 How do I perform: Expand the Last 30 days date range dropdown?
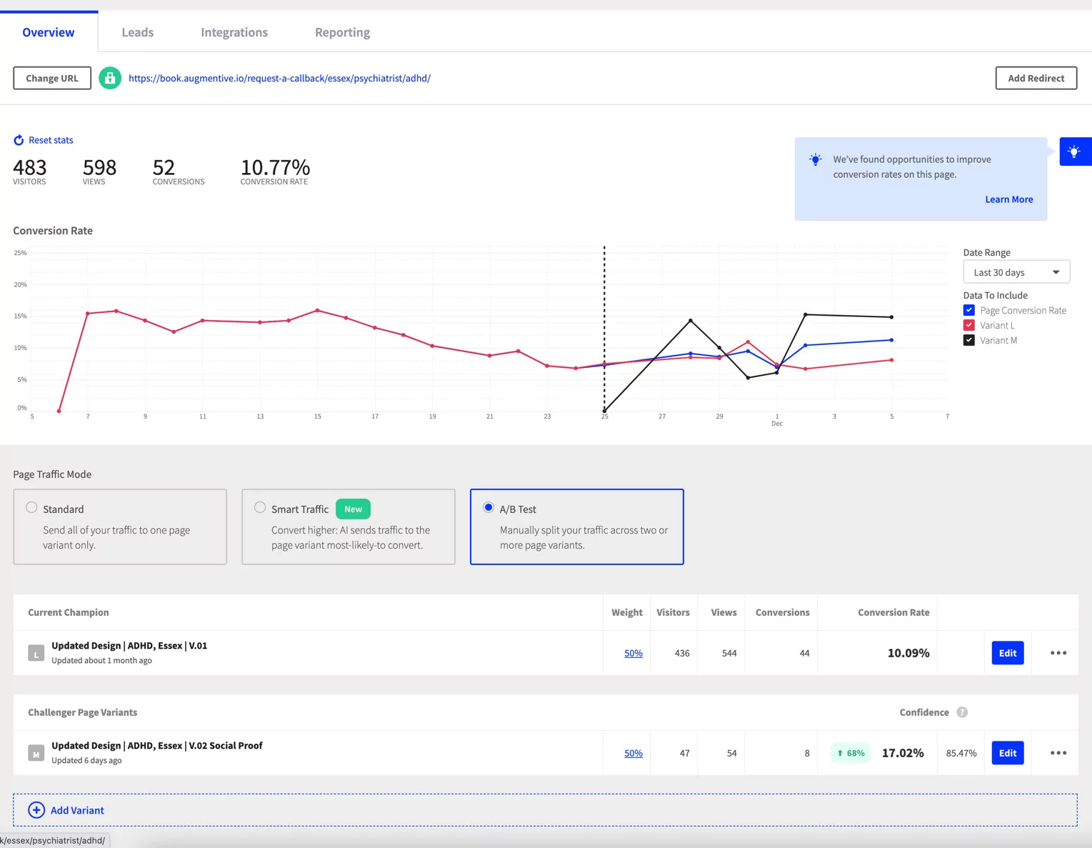pyautogui.click(x=1016, y=272)
